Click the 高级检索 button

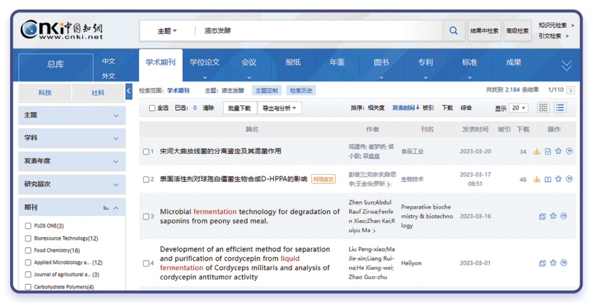tap(518, 31)
